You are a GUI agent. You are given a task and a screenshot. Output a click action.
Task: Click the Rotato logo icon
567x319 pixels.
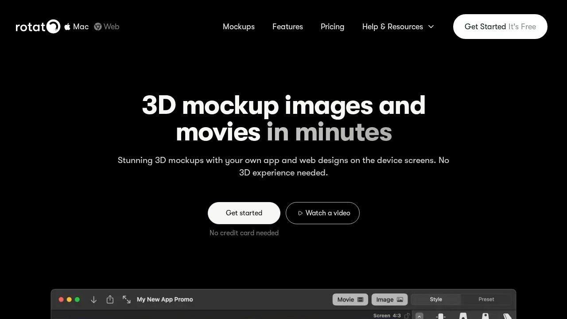54,27
